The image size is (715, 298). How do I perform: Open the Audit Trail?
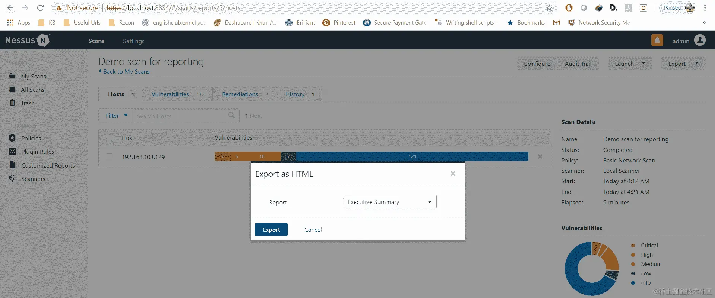click(x=578, y=64)
